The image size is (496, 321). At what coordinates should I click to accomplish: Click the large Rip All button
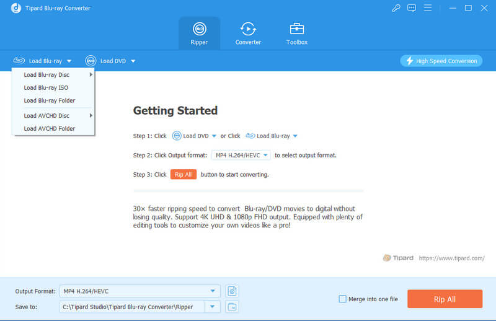click(445, 299)
